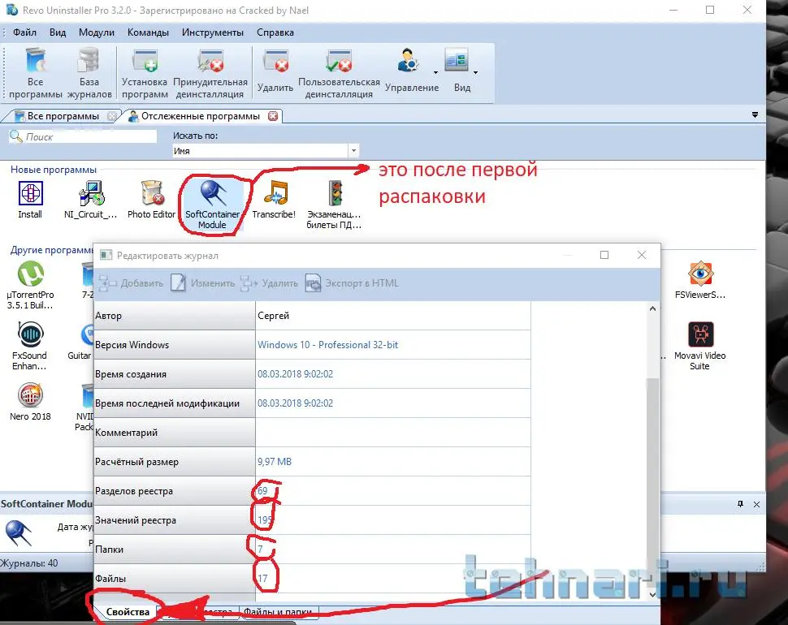
Task: Click the Время создания date value
Action: tap(295, 374)
